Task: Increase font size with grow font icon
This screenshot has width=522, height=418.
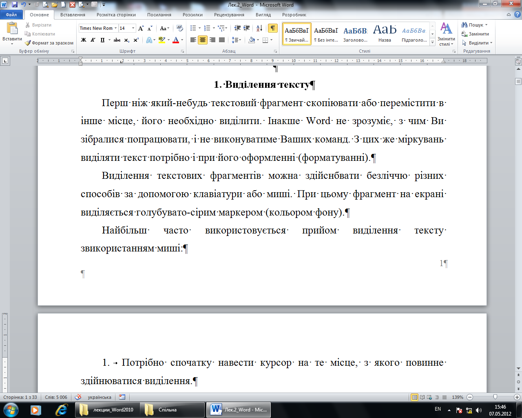Action: (x=141, y=28)
